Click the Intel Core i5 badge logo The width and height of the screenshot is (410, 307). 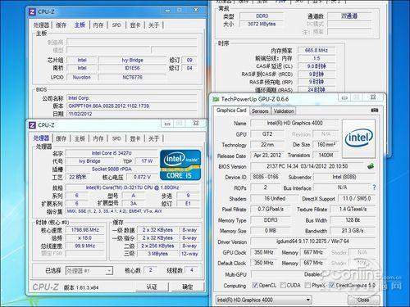pyautogui.click(x=180, y=165)
